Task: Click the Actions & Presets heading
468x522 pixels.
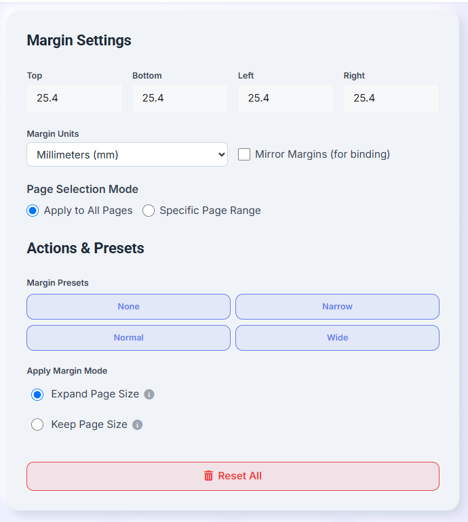Action: tap(85, 248)
